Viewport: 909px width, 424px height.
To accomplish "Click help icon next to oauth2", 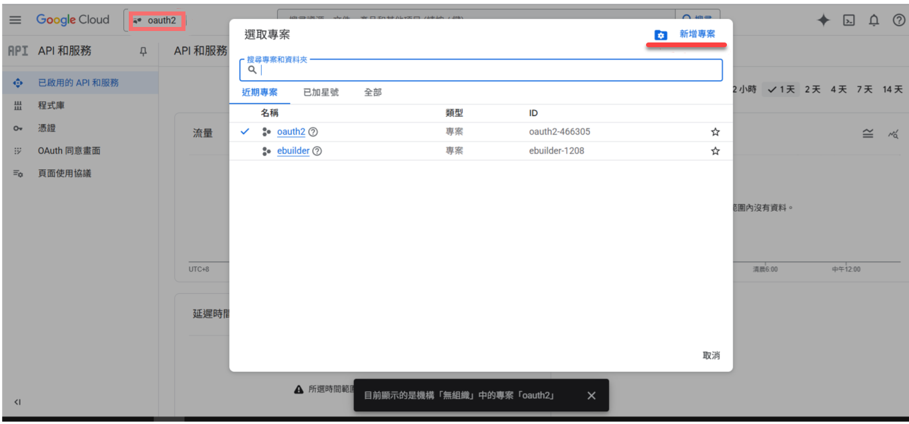I will click(x=313, y=132).
